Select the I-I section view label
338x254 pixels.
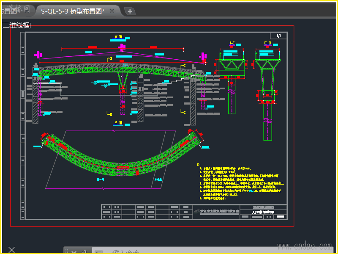(232, 43)
